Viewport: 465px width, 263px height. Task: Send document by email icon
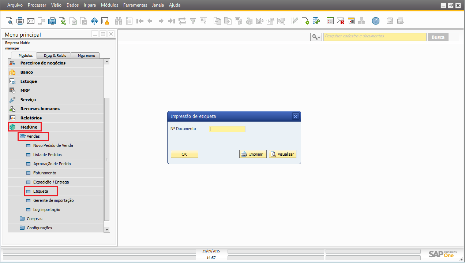(31, 21)
